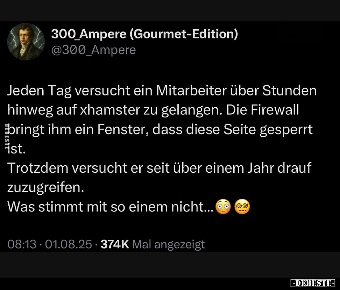Click the word 'Mitarbeiter' in first line
This screenshot has width=340, height=290.
(191, 90)
